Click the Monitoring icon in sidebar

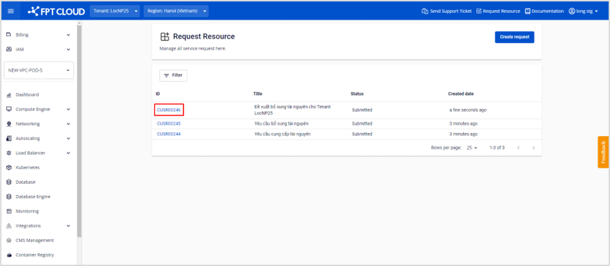pyautogui.click(x=9, y=211)
